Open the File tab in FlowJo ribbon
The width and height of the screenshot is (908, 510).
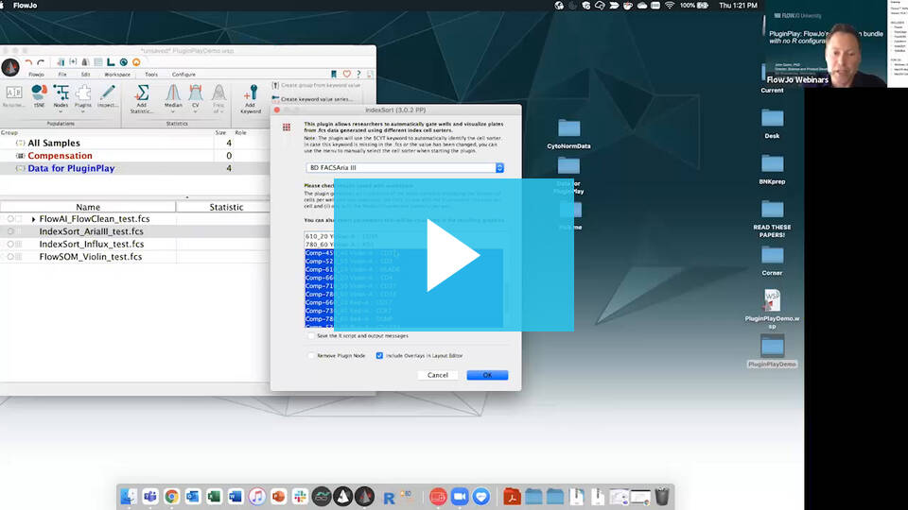(62, 75)
